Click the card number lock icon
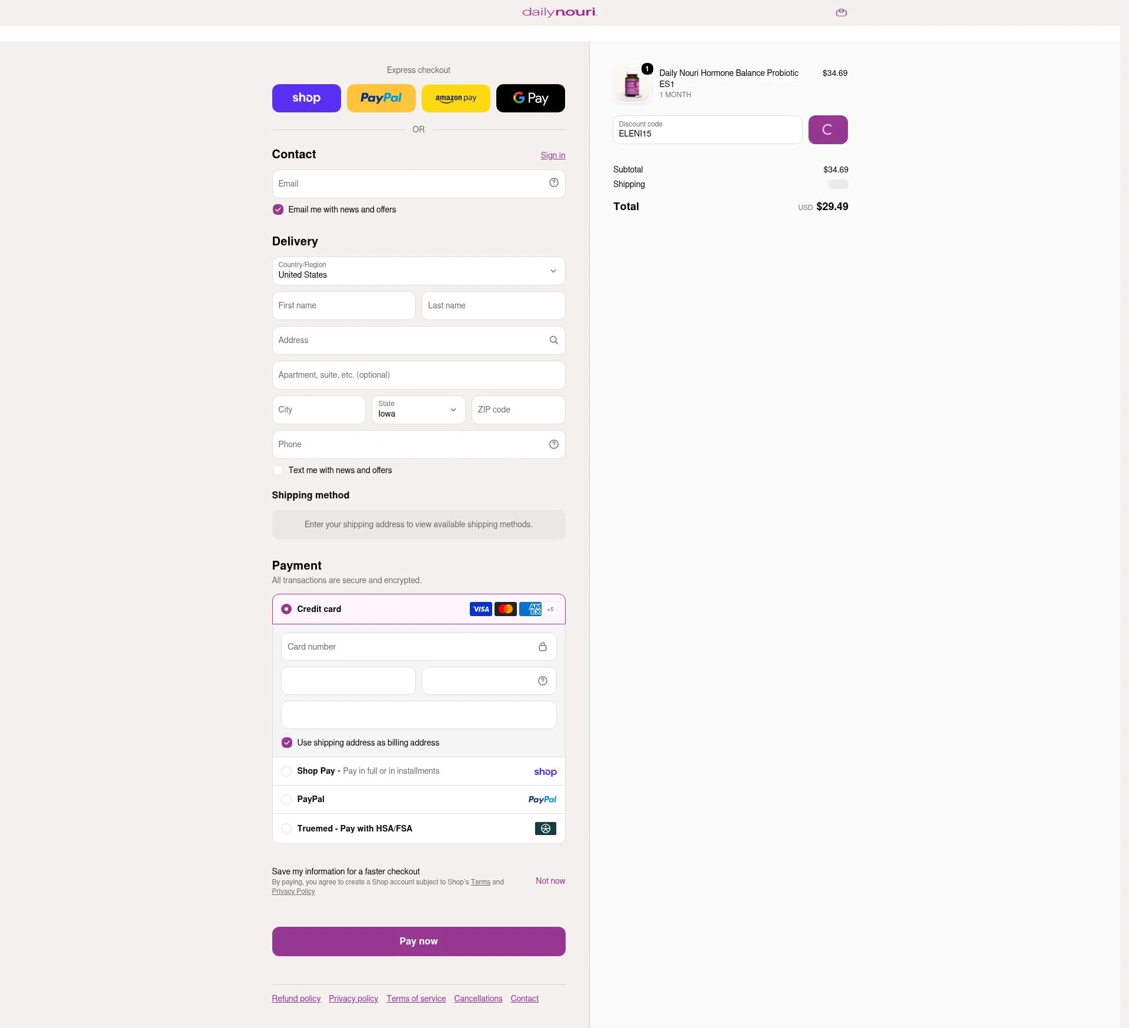This screenshot has height=1028, width=1129. [542, 647]
